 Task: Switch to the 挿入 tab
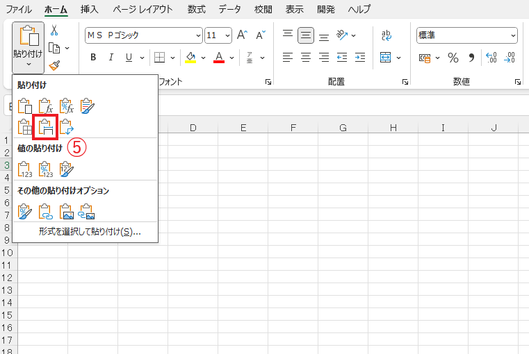coord(90,9)
